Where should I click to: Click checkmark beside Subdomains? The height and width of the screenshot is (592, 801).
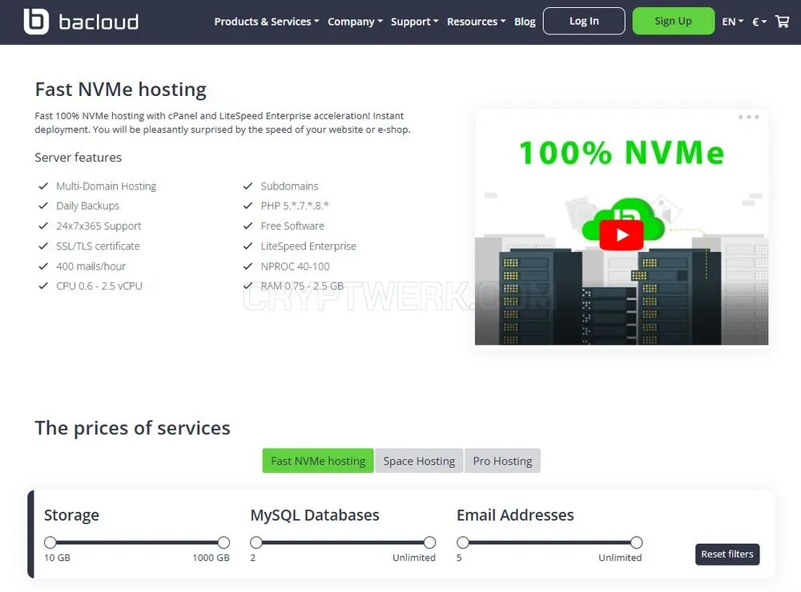tap(248, 186)
